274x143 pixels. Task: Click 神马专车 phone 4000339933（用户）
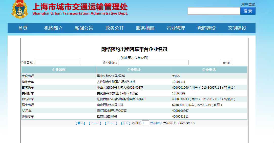click(x=186, y=99)
